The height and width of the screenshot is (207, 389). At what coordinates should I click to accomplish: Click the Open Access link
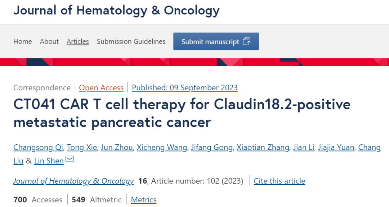click(x=101, y=87)
